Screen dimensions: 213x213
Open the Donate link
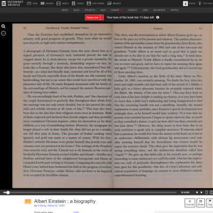coord(117,10)
